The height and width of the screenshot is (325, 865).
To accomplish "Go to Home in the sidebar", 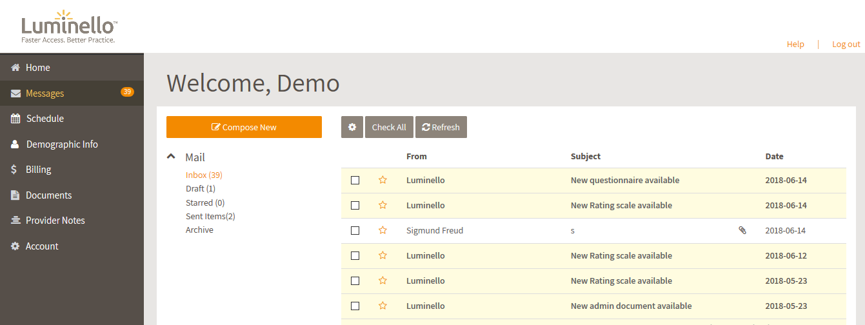I will pyautogui.click(x=72, y=68).
